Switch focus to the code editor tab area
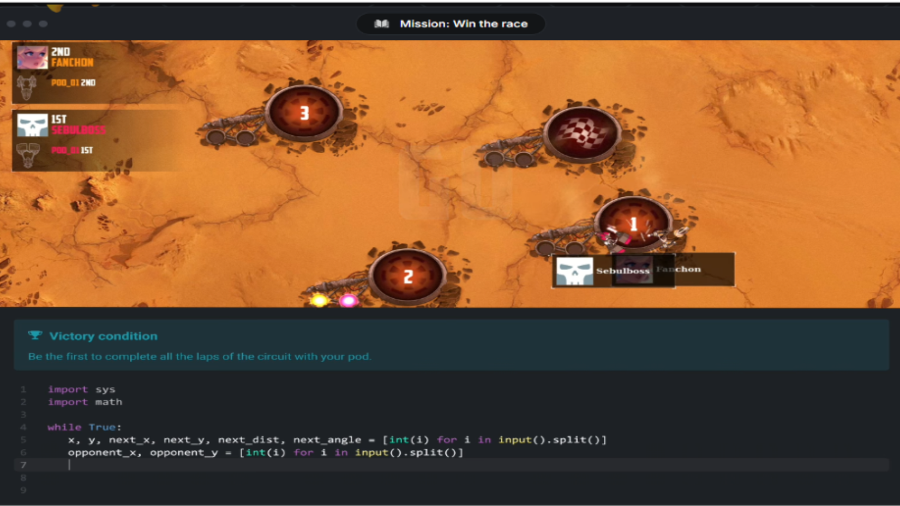The width and height of the screenshot is (900, 506). coord(327,436)
